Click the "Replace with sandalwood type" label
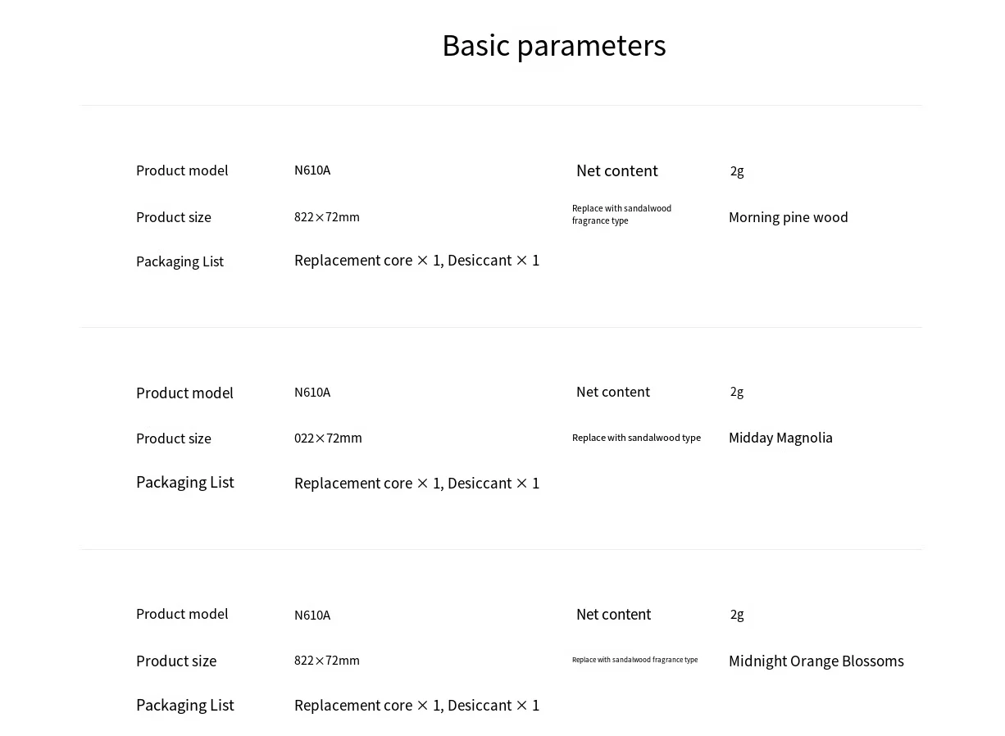 click(636, 438)
